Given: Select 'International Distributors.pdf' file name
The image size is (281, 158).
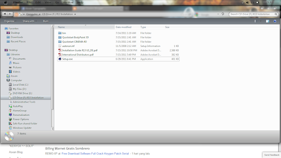Looking at the screenshot, I should (x=78, y=54).
